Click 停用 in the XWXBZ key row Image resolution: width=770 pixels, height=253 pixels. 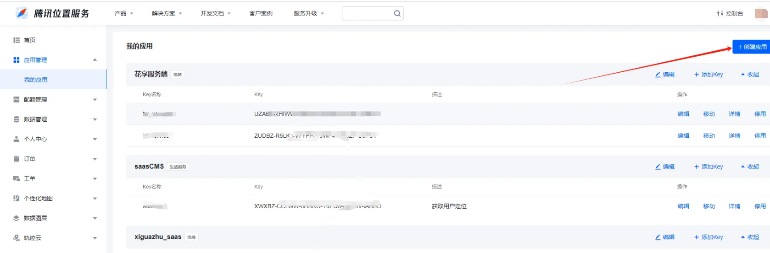(x=760, y=206)
